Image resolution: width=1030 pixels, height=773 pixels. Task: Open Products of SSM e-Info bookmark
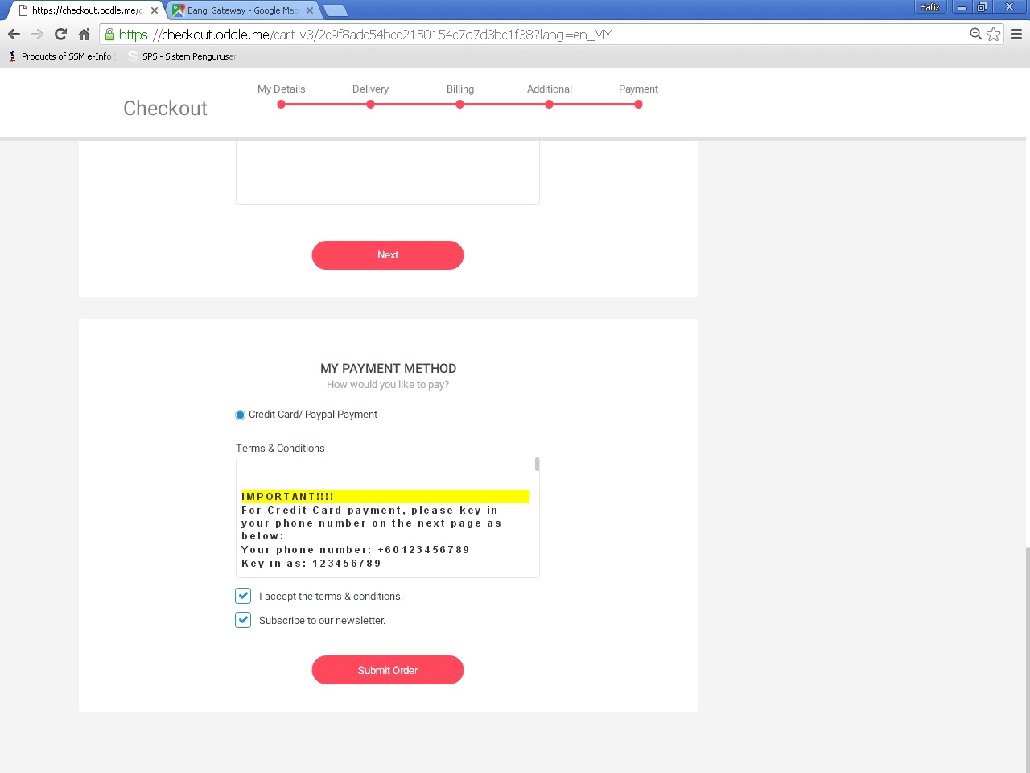coord(64,56)
